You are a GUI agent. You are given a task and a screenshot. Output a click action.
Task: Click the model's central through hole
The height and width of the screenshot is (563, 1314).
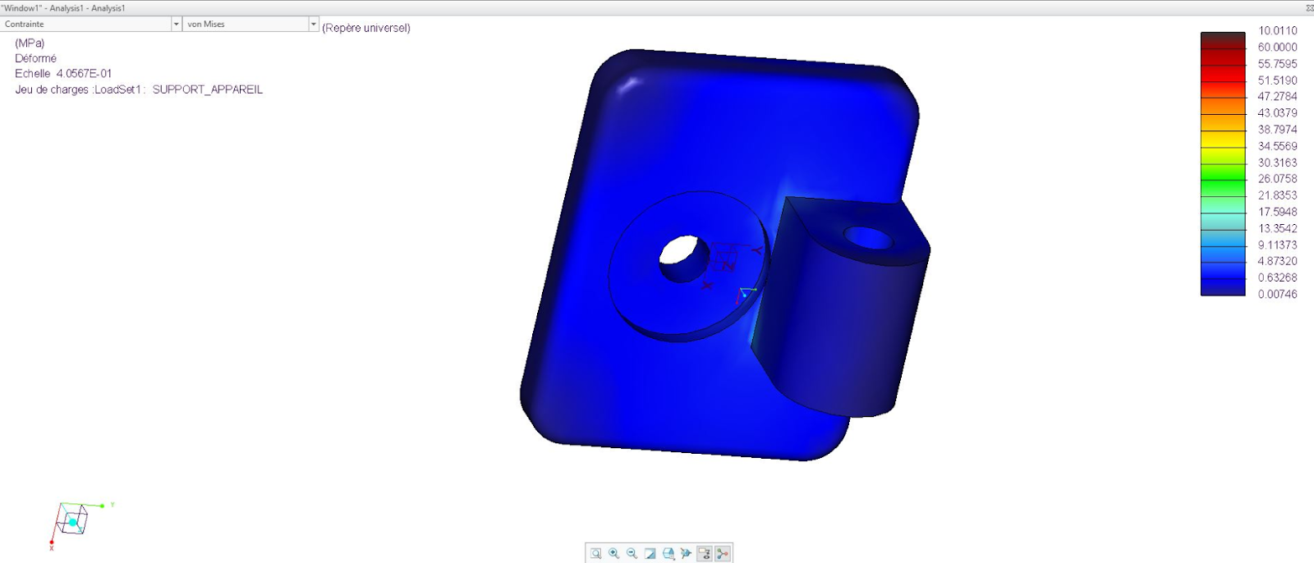[x=683, y=258]
